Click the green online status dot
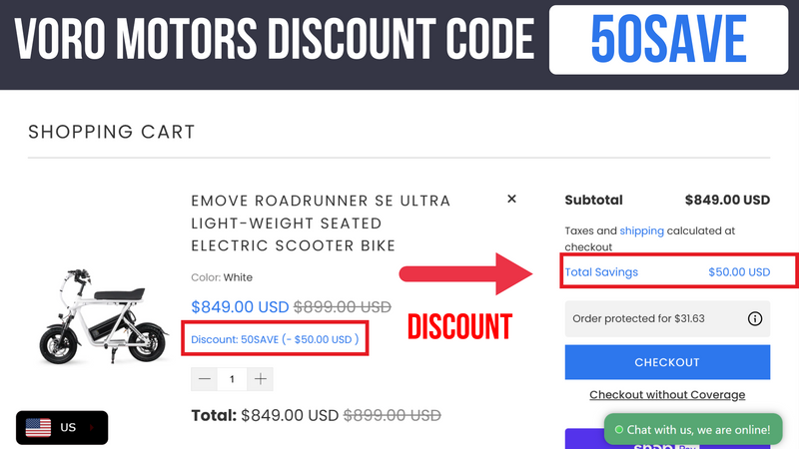This screenshot has width=799, height=449. (x=619, y=430)
